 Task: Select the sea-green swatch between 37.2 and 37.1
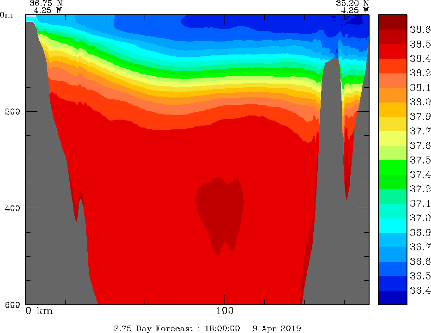(393, 196)
